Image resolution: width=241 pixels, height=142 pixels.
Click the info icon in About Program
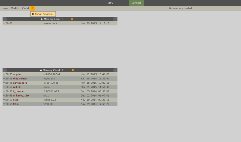pos(33,14)
